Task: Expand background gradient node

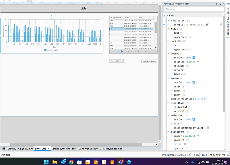Action: click(x=171, y=140)
